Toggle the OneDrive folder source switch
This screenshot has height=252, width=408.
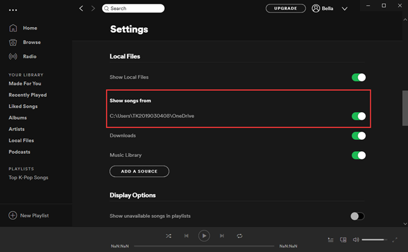point(359,116)
